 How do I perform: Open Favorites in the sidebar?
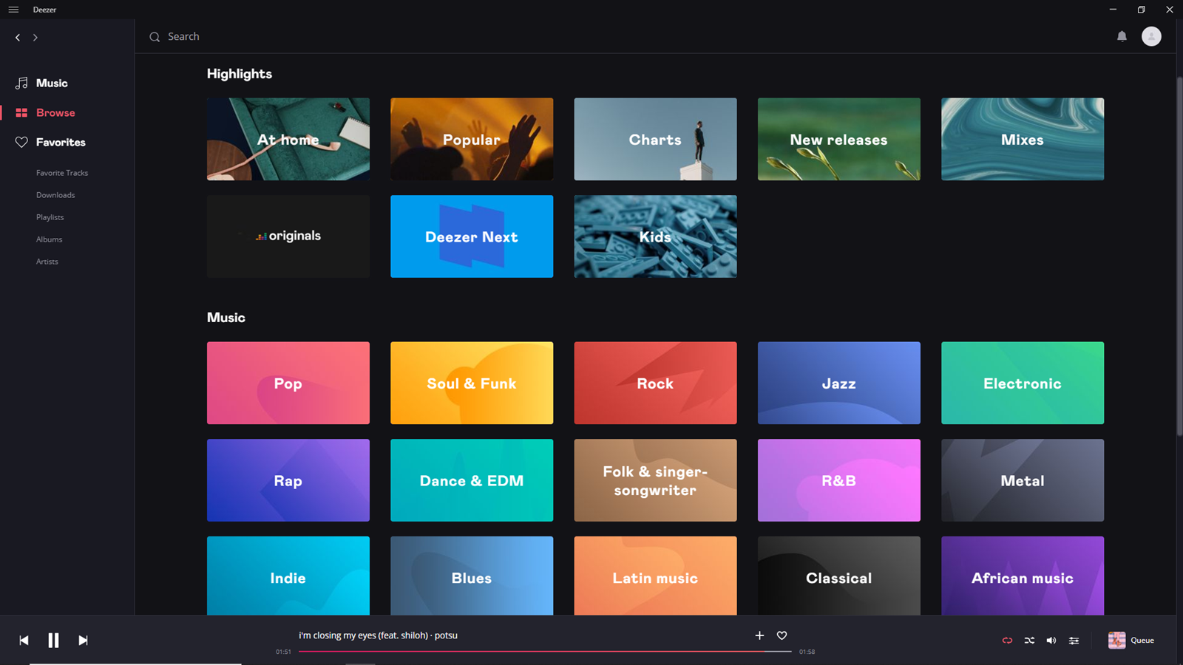[x=61, y=143]
